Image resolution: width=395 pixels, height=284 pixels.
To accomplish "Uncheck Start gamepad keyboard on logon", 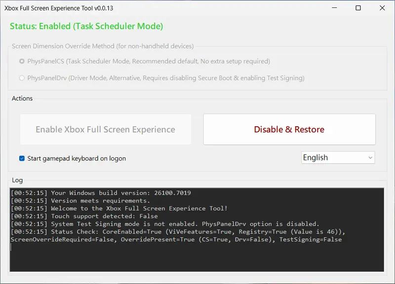I will [x=21, y=158].
